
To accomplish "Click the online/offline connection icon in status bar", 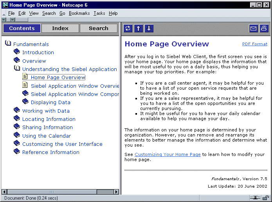I will (255, 197).
